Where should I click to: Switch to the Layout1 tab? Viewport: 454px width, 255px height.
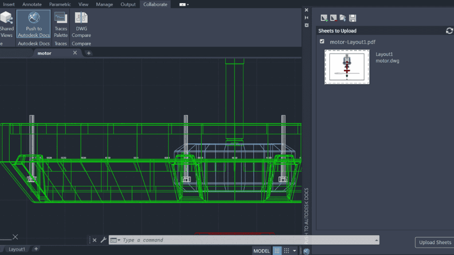click(x=16, y=249)
